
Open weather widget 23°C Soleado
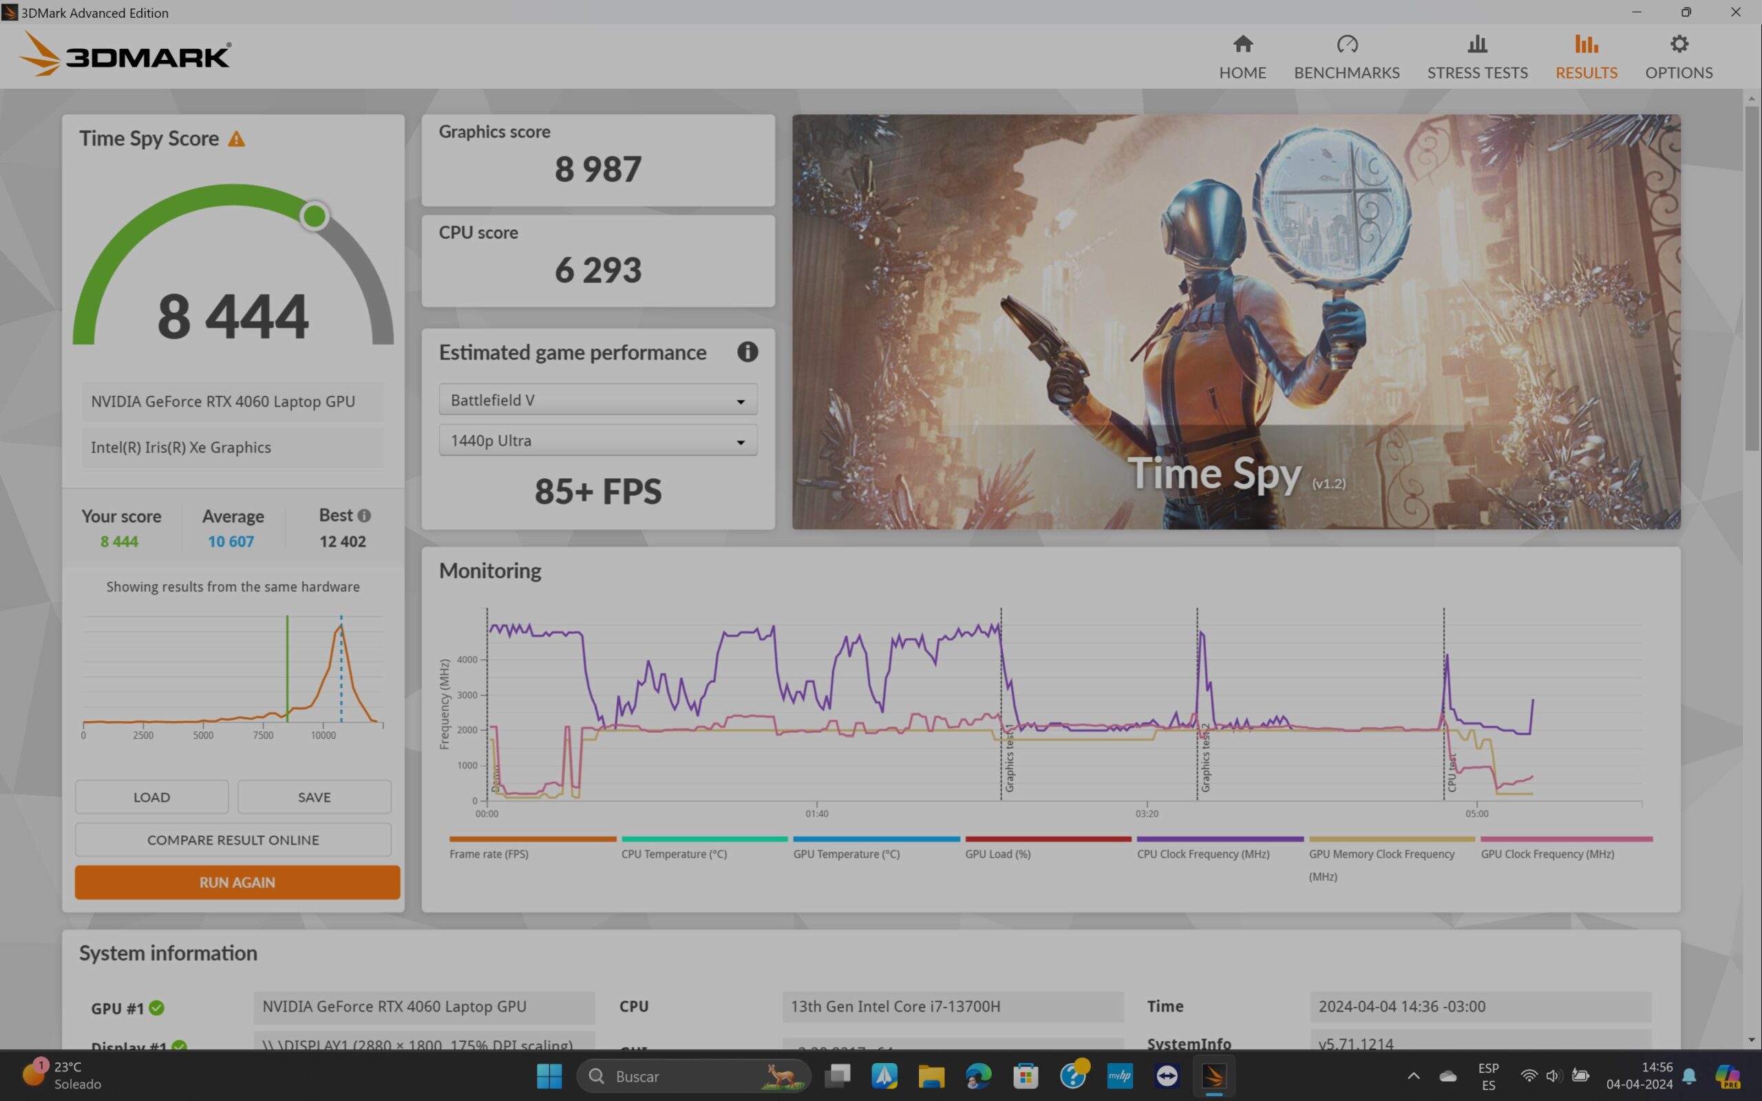click(x=63, y=1075)
